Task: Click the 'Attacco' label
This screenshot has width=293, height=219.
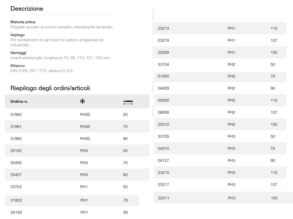Action: coord(17,66)
